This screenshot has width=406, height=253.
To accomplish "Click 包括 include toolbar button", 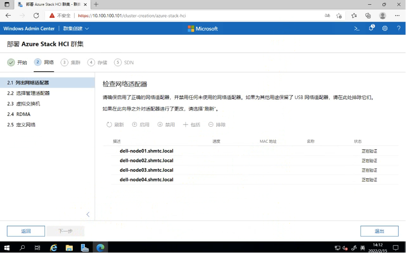I will click(x=192, y=125).
